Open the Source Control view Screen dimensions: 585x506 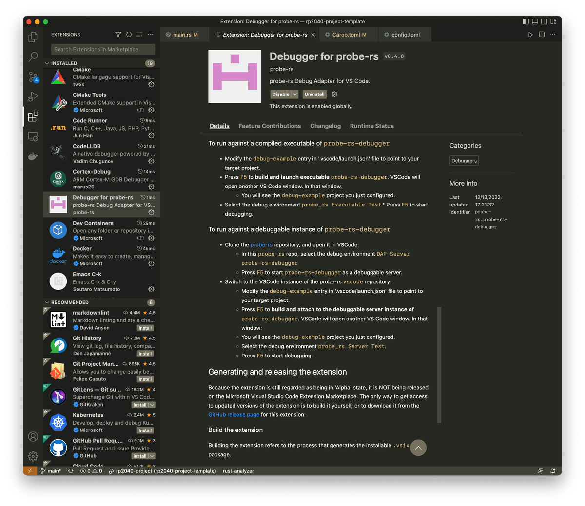tap(33, 77)
